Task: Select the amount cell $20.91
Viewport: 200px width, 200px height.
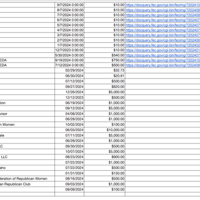Action: 105,76
